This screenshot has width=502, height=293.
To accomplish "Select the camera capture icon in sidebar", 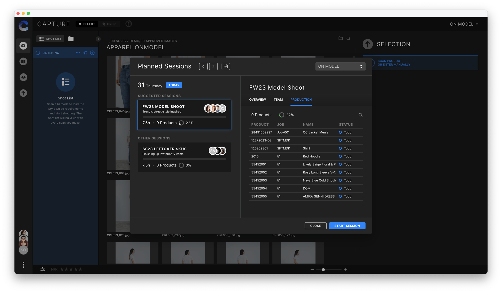I will [x=23, y=46].
